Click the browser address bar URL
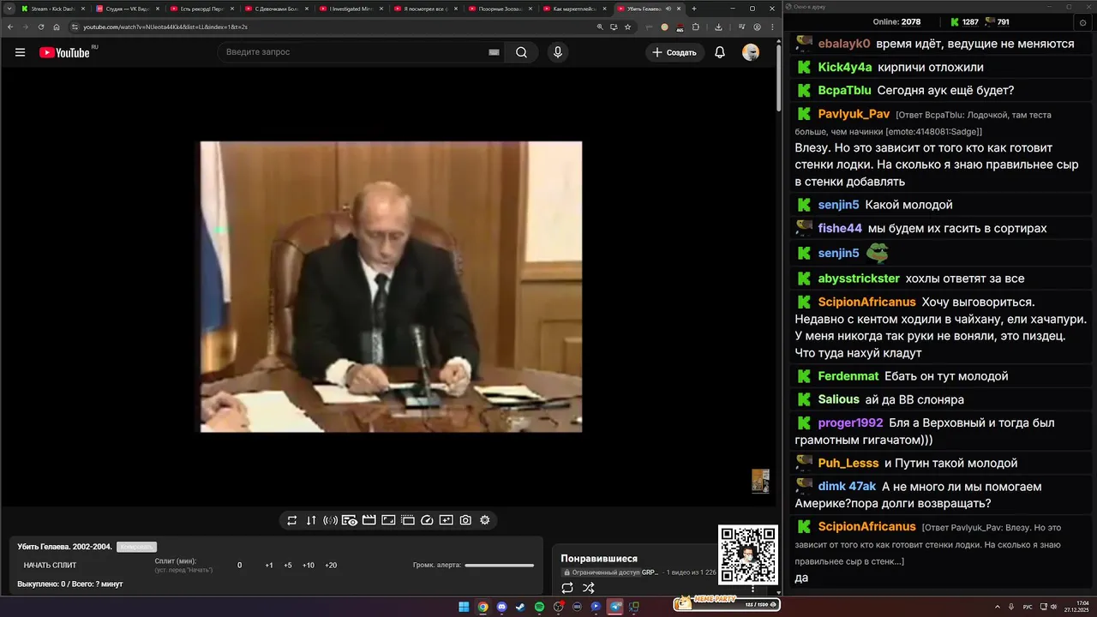1097x617 pixels. tap(165, 27)
